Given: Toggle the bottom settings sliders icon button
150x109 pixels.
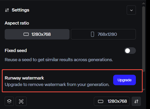Looking at the screenshot, I should tap(136, 101).
